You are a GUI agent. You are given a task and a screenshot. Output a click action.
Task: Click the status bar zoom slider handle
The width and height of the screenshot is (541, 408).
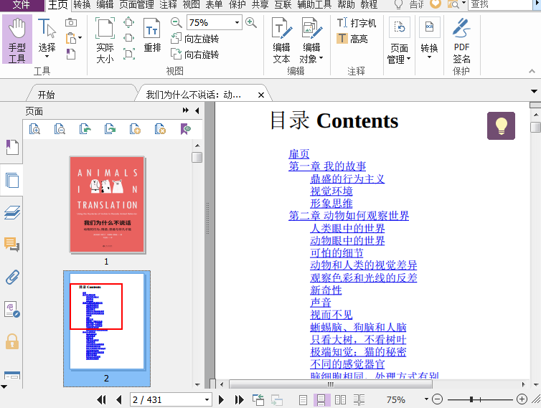tap(471, 399)
